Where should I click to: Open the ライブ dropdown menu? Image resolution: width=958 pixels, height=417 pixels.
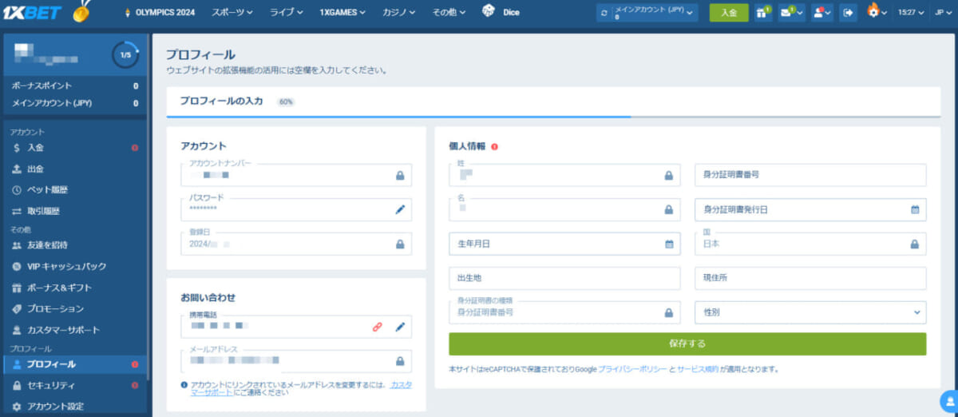point(286,13)
